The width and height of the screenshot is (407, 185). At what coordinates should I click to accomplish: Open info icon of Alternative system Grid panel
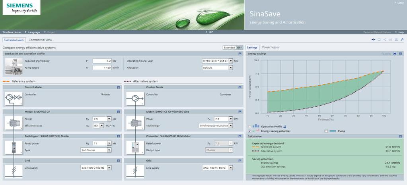(240, 161)
